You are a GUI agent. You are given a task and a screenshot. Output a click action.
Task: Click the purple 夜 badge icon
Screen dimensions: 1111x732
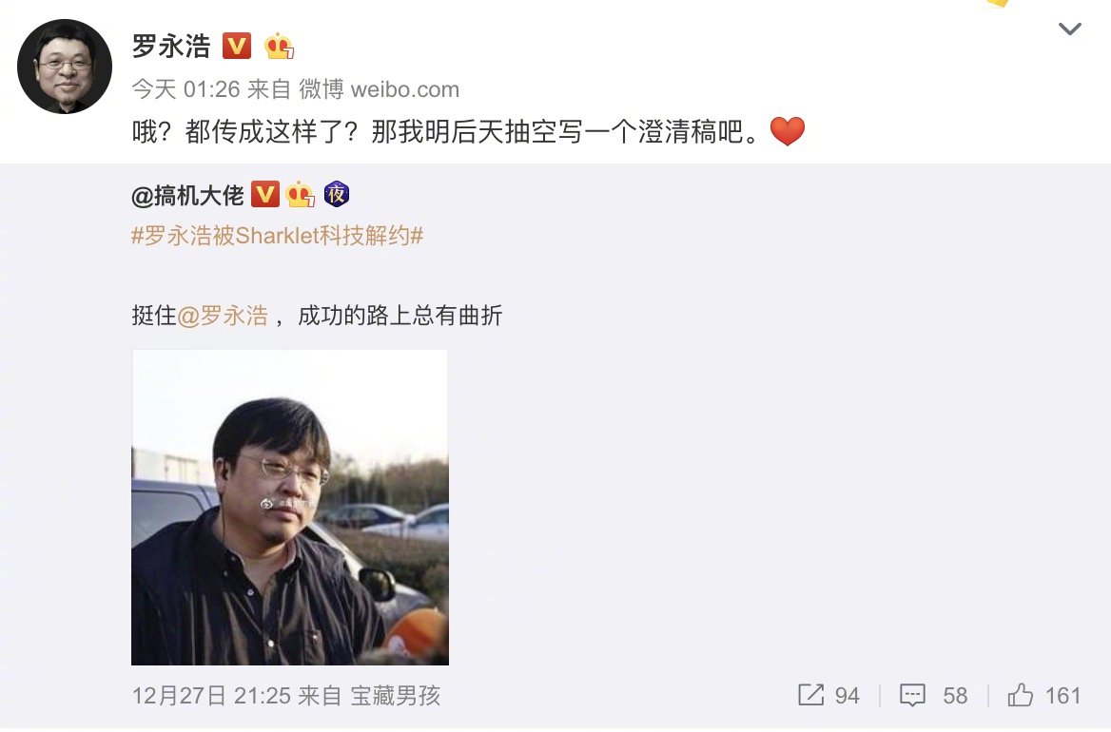tap(337, 194)
